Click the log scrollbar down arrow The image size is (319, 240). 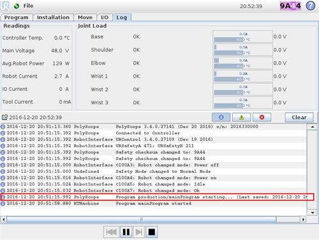313,212
